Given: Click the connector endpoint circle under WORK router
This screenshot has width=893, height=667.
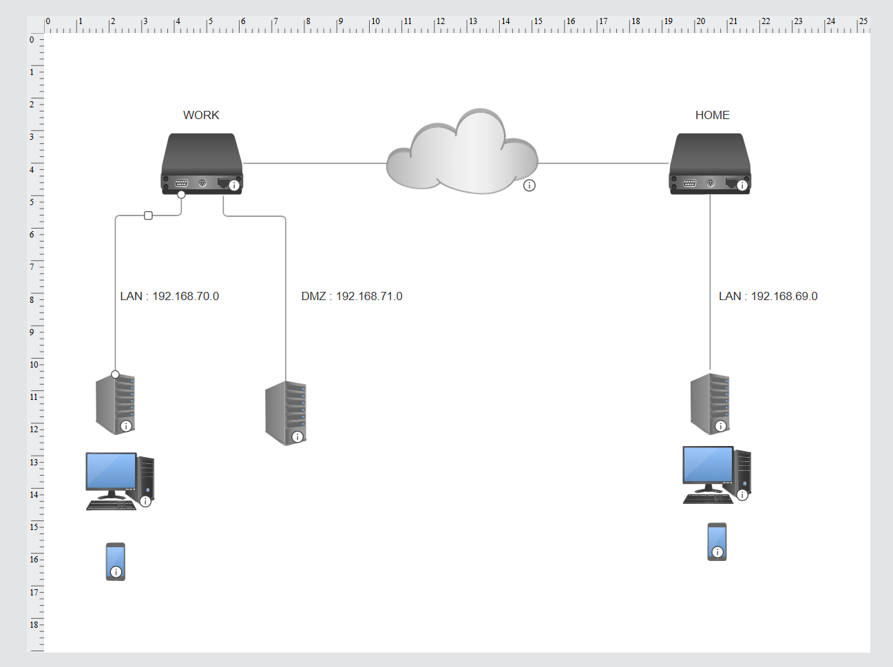Looking at the screenshot, I should (181, 194).
